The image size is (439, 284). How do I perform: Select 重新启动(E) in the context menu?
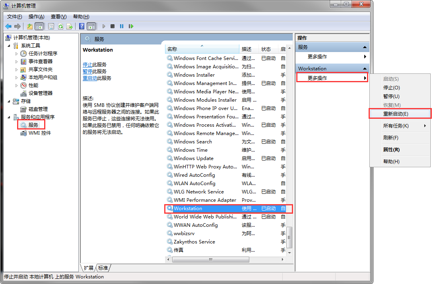(x=400, y=114)
